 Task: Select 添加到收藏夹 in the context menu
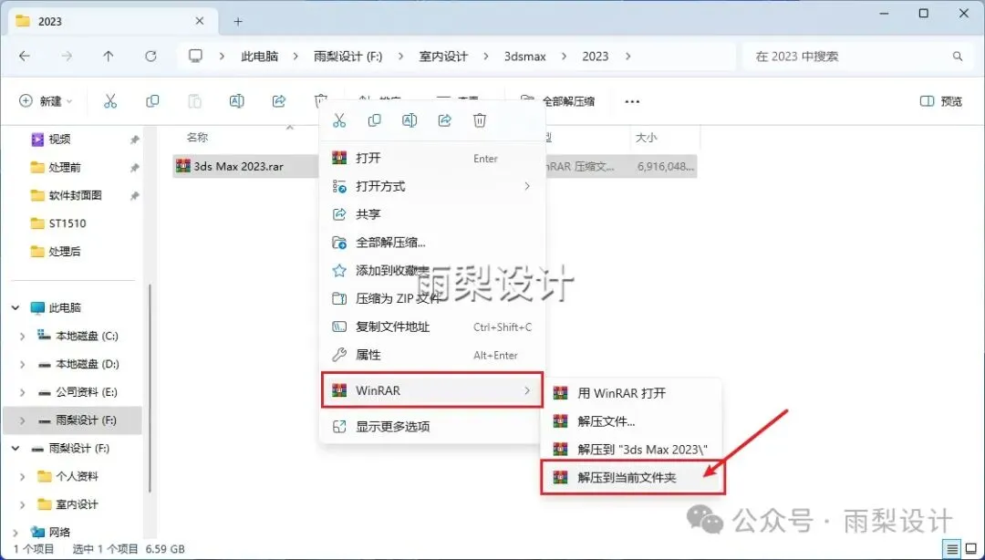[431, 271]
